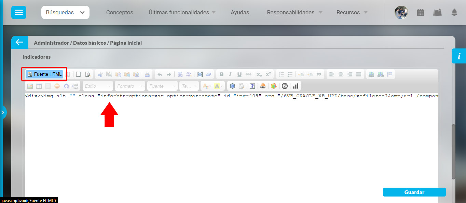Click the book icon in header

pos(437,12)
